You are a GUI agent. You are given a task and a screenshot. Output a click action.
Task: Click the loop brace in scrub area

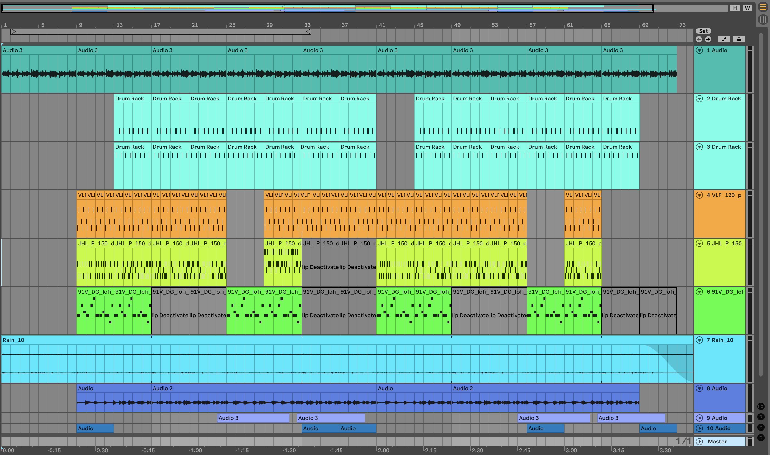(161, 31)
